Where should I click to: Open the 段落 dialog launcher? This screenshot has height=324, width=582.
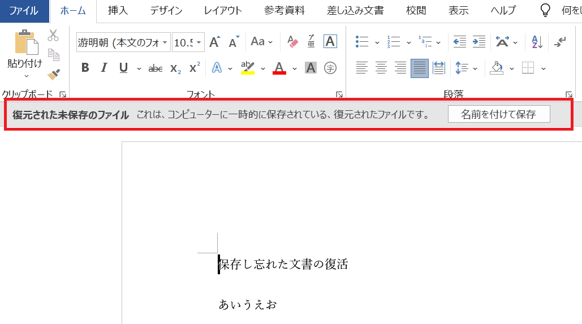[569, 94]
